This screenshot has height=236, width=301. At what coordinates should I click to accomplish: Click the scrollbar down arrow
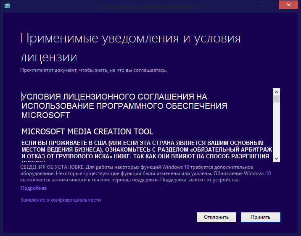(x=277, y=159)
